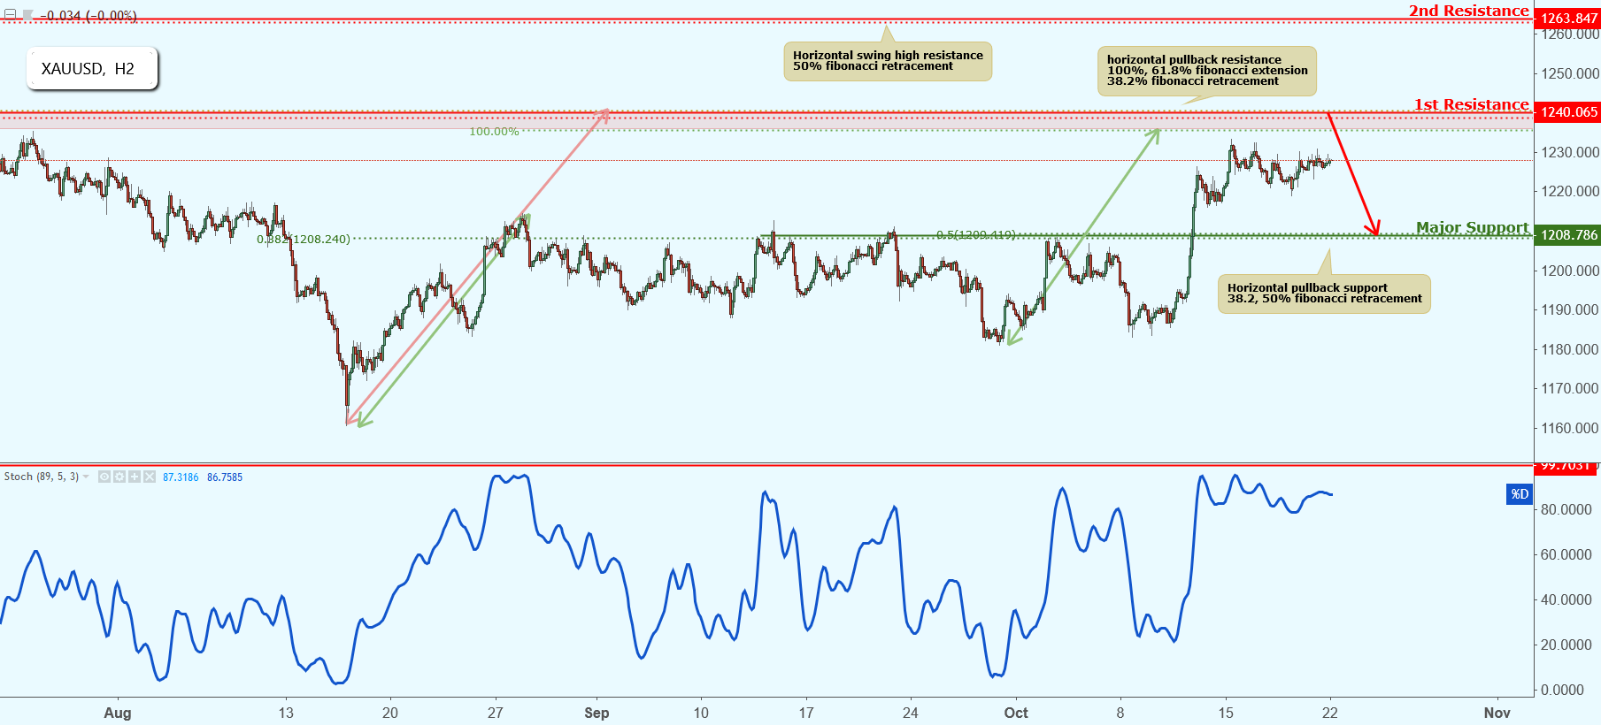Click the 20 date on time axis
This screenshot has height=725, width=1601.
[390, 713]
